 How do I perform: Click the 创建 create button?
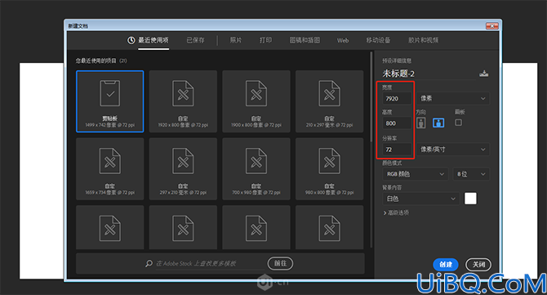tap(446, 265)
